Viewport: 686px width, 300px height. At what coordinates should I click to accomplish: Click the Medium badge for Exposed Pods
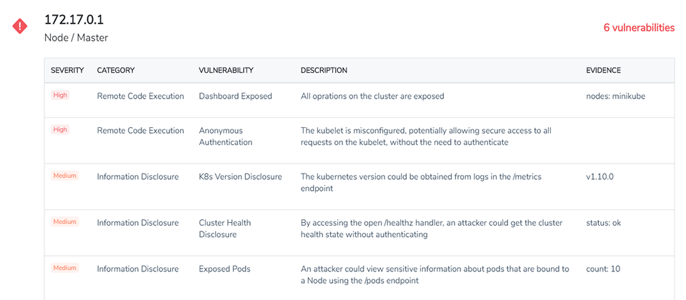coord(65,268)
